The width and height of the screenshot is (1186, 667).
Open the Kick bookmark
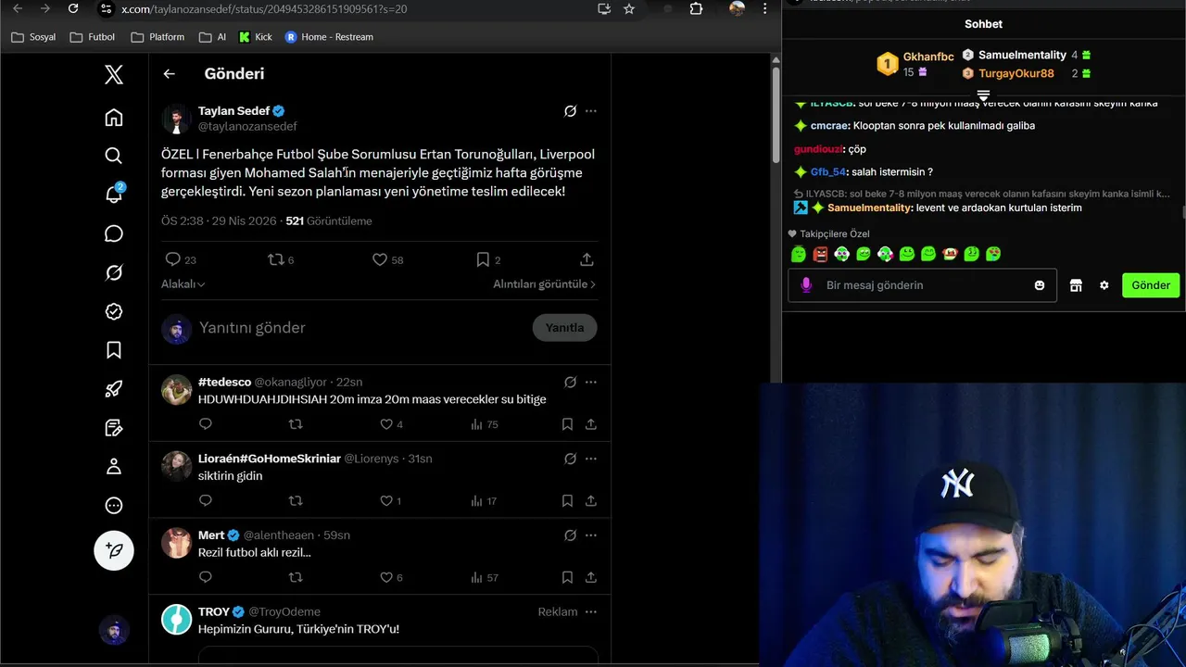pos(256,37)
